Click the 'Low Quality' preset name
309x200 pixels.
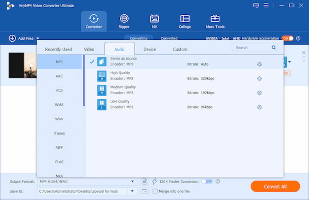(x=120, y=101)
